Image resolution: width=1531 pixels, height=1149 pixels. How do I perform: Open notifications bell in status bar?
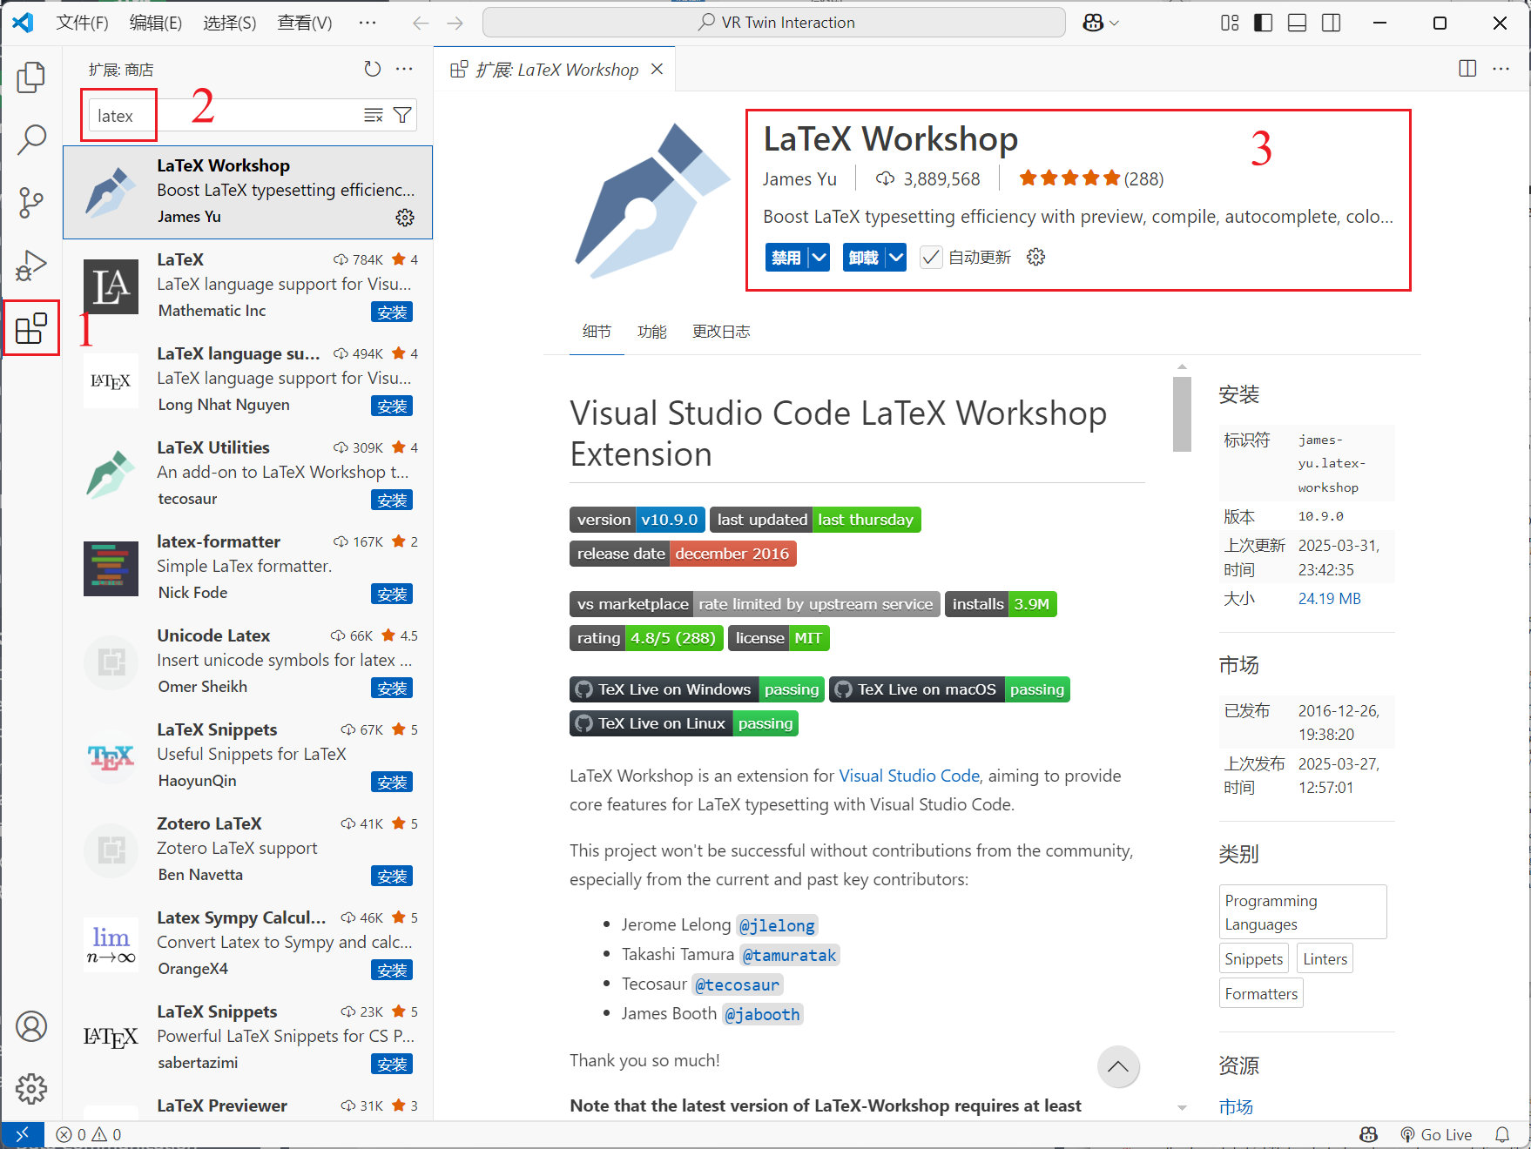click(1502, 1134)
